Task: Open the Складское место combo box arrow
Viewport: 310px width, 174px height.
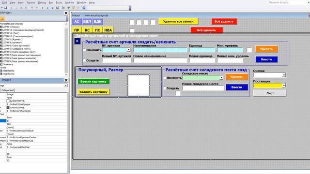Action: pyautogui.click(x=221, y=78)
